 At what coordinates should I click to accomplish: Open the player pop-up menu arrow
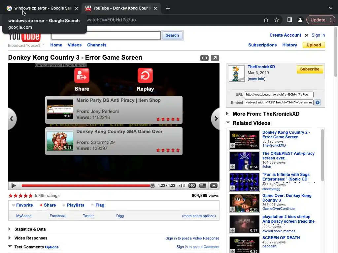[214, 186]
